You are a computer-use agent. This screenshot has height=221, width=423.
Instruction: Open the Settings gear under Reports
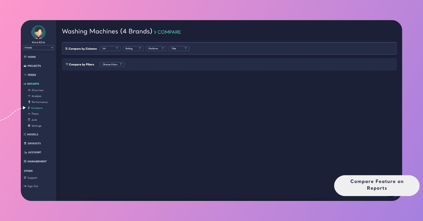tap(29, 126)
